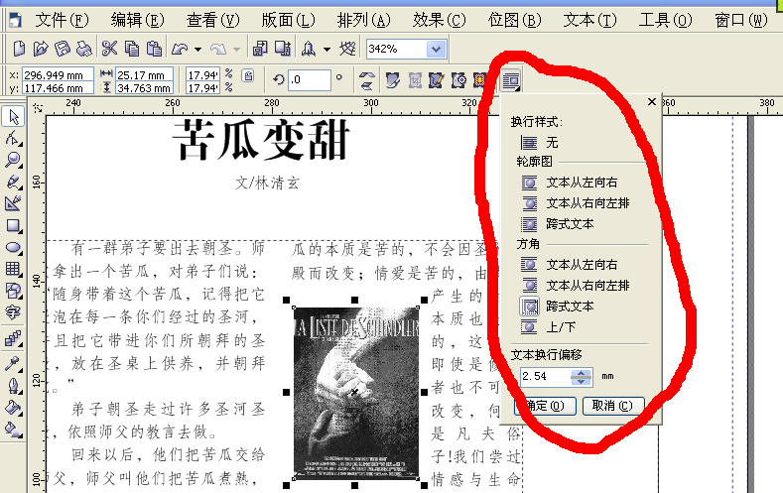Screen dimensions: 783x493
Task: Open the 文件(F) menu
Action: (x=62, y=20)
